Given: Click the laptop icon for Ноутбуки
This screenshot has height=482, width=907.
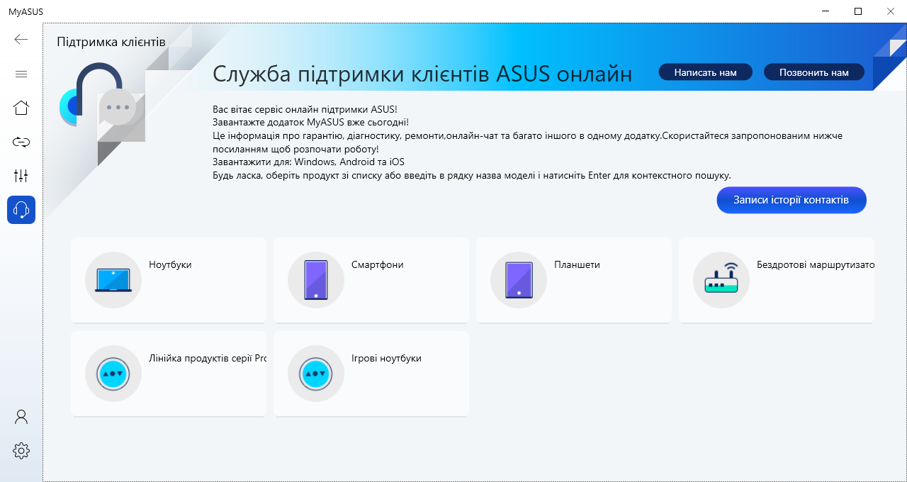Looking at the screenshot, I should pos(113,280).
